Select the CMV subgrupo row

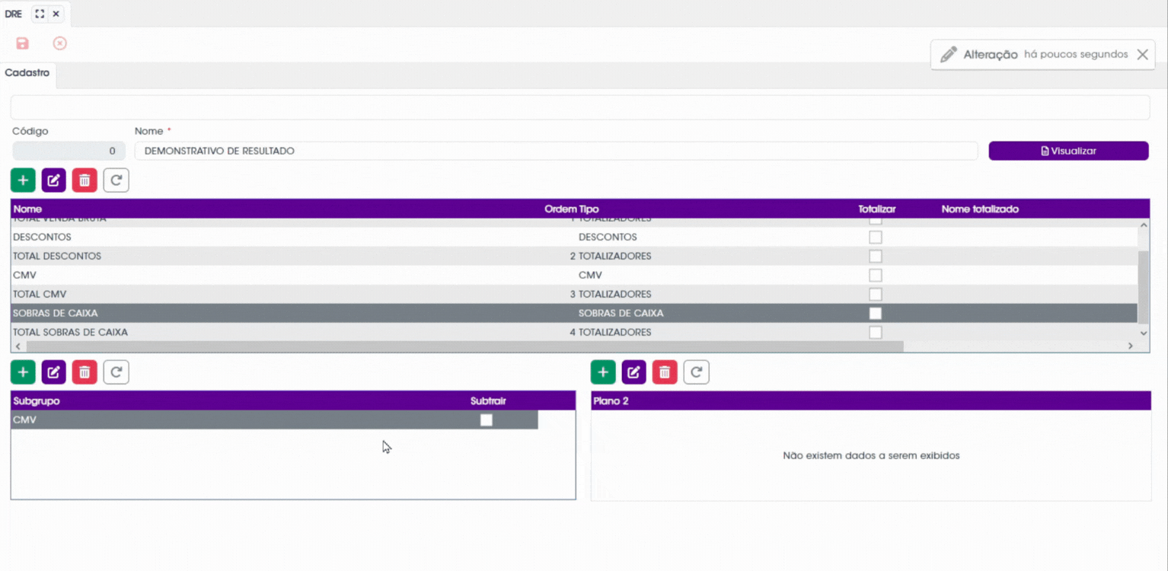(x=274, y=419)
